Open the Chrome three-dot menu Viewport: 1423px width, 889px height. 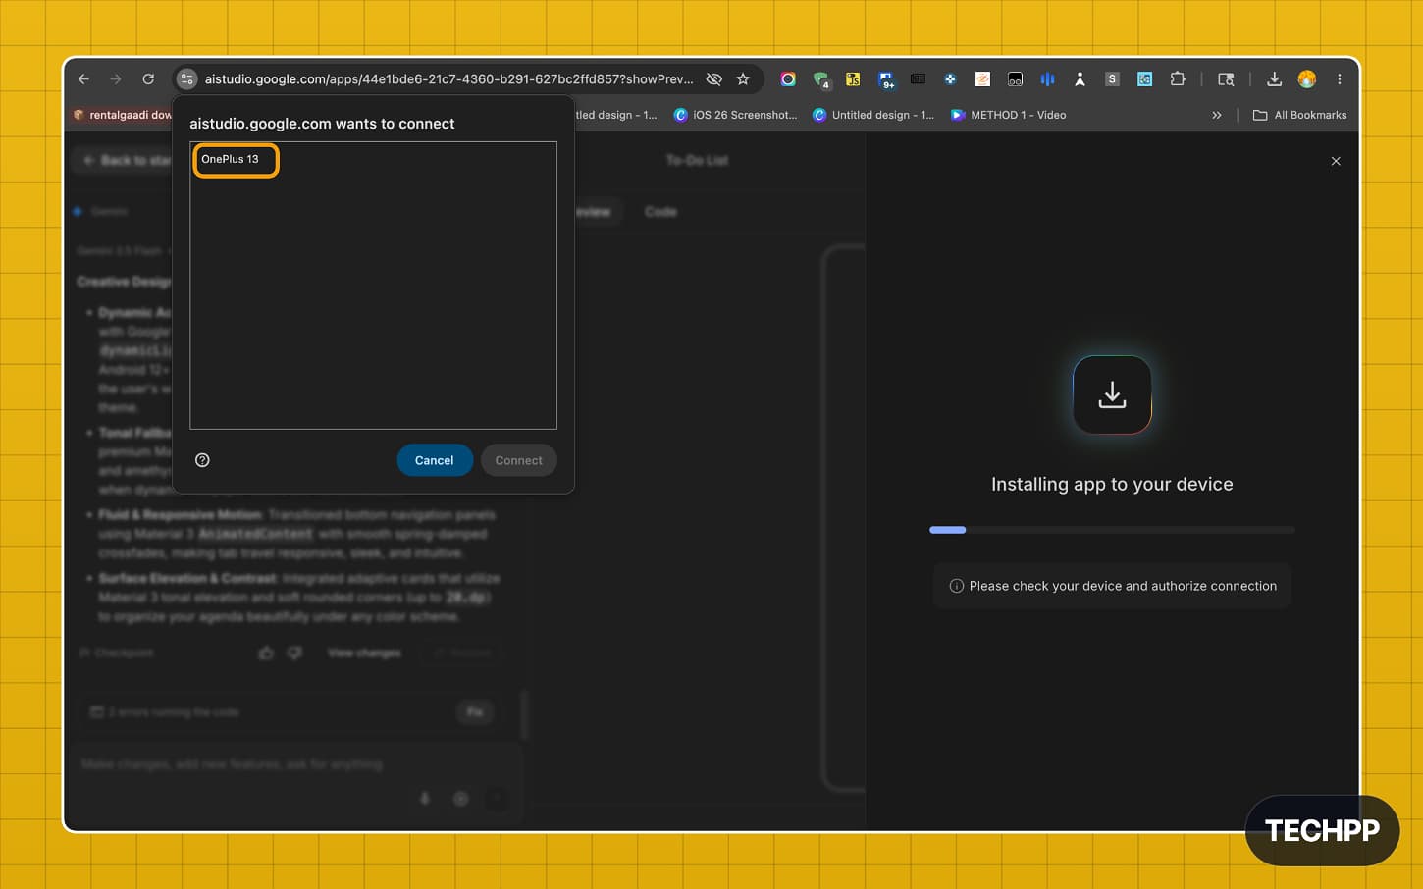pos(1339,79)
